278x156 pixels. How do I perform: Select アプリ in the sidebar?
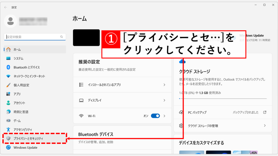pos(17,94)
